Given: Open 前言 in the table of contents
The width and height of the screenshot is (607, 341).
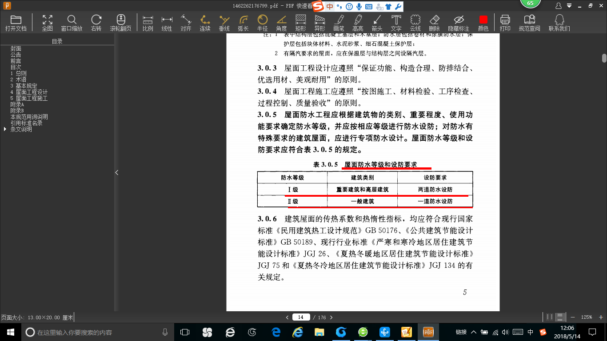Looking at the screenshot, I should pyautogui.click(x=16, y=61).
